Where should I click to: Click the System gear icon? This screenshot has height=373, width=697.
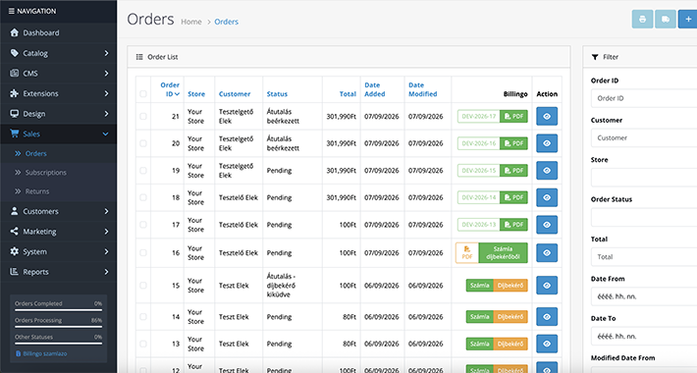(x=14, y=251)
